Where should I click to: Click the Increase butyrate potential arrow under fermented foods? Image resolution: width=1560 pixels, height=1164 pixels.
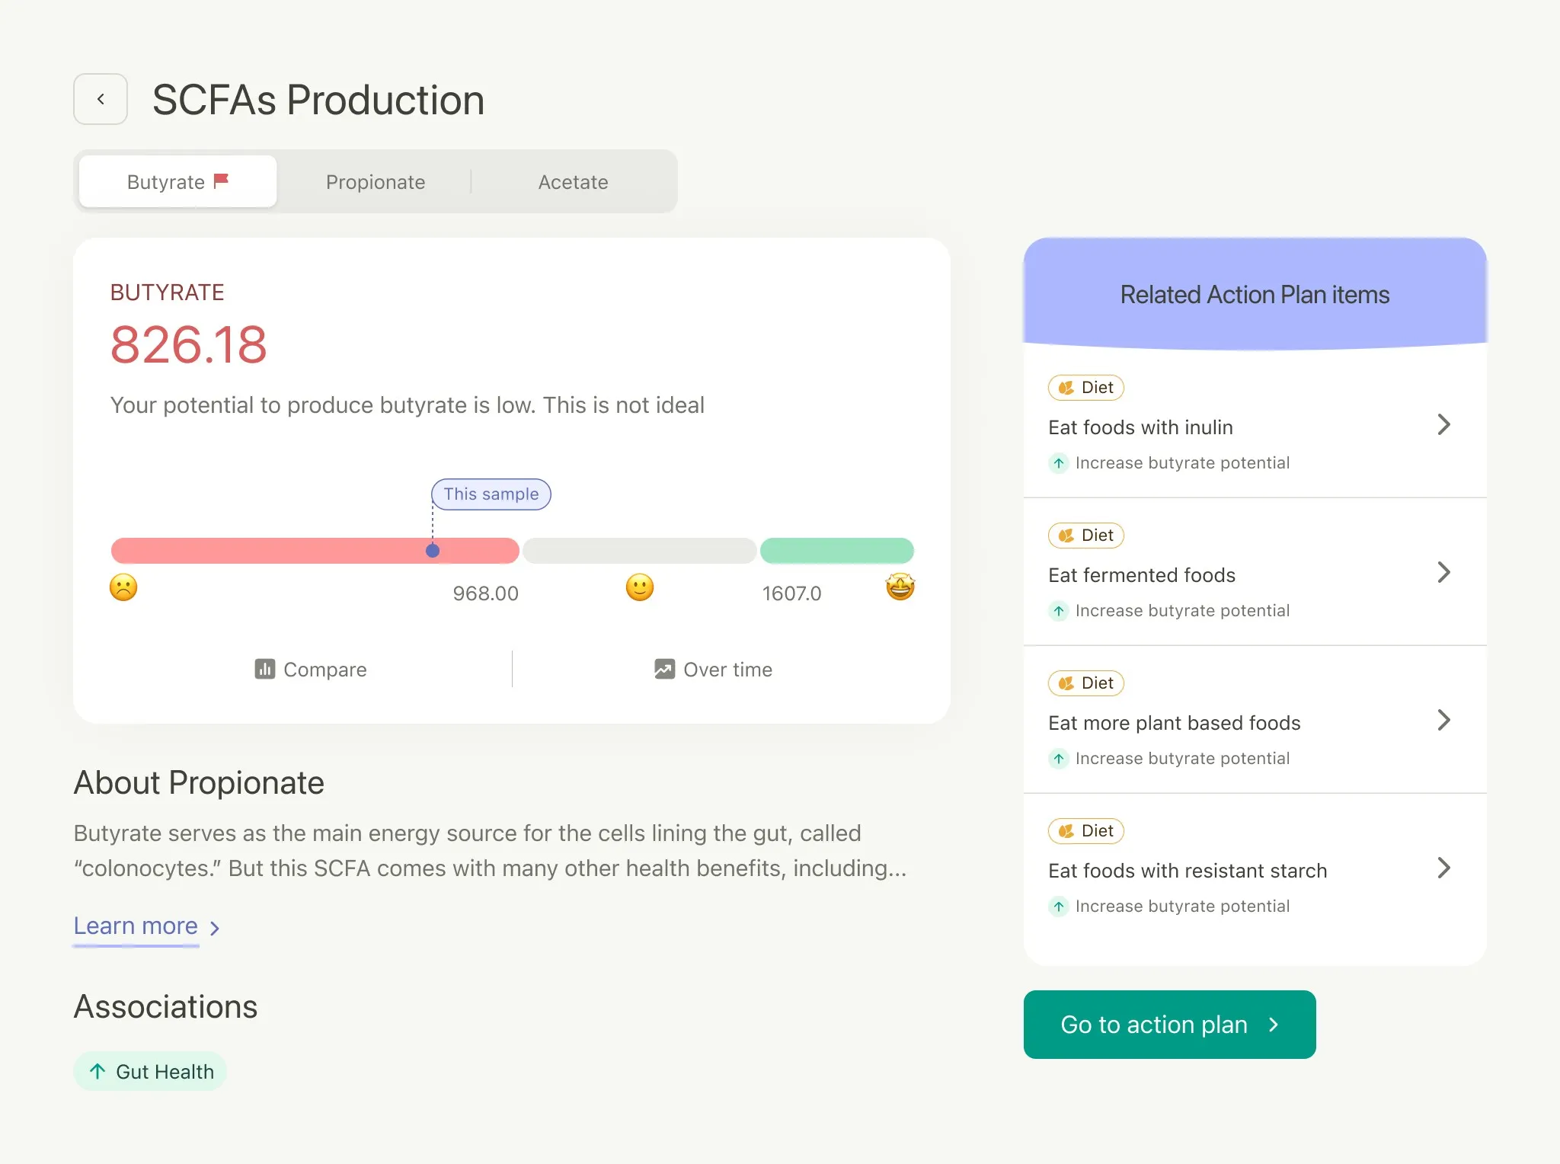coord(1060,610)
